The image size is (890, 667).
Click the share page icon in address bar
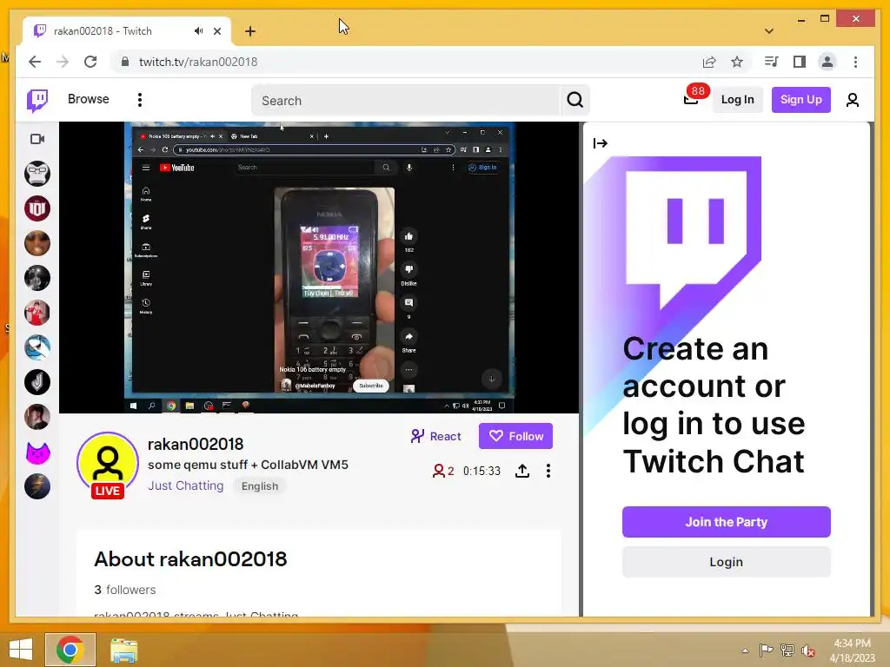(709, 62)
